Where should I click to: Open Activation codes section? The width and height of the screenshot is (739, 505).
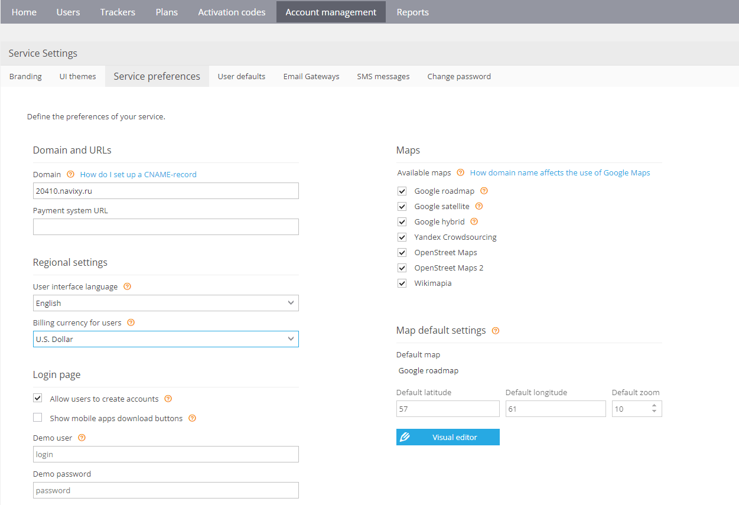pos(232,12)
